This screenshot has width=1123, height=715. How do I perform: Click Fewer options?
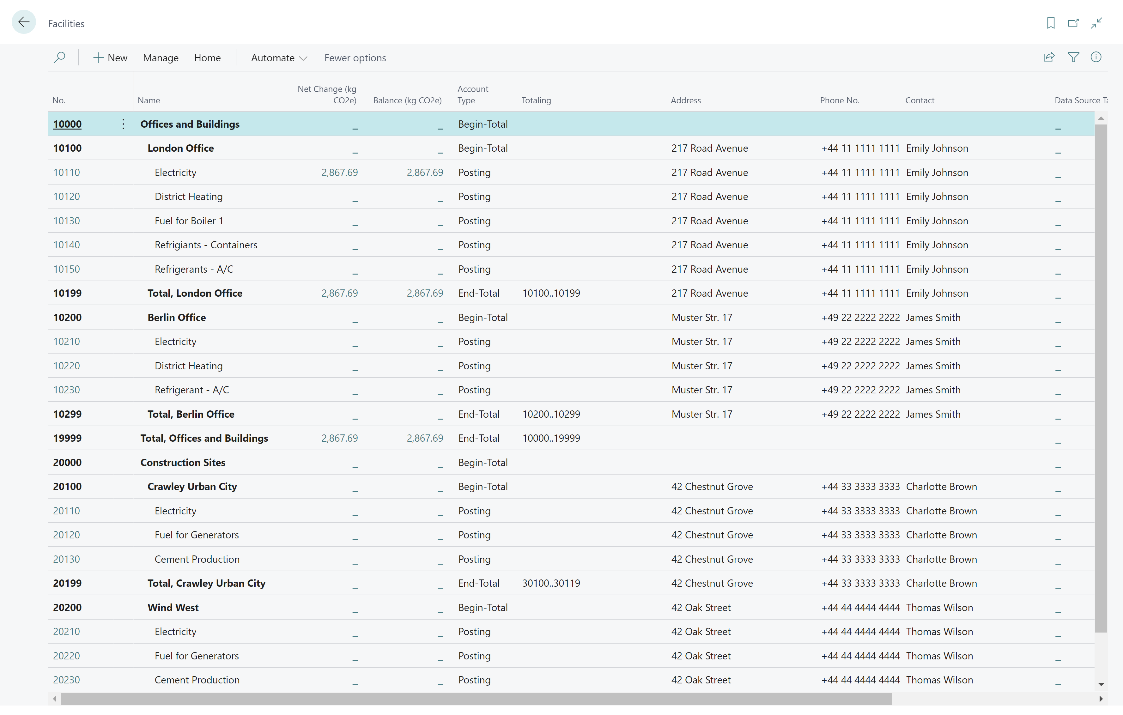tap(355, 58)
